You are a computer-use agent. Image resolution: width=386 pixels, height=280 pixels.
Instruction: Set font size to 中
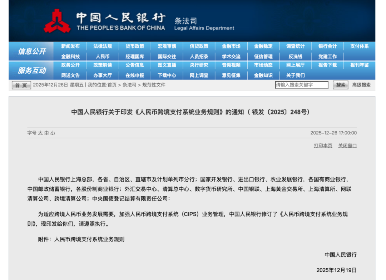pos(46,133)
